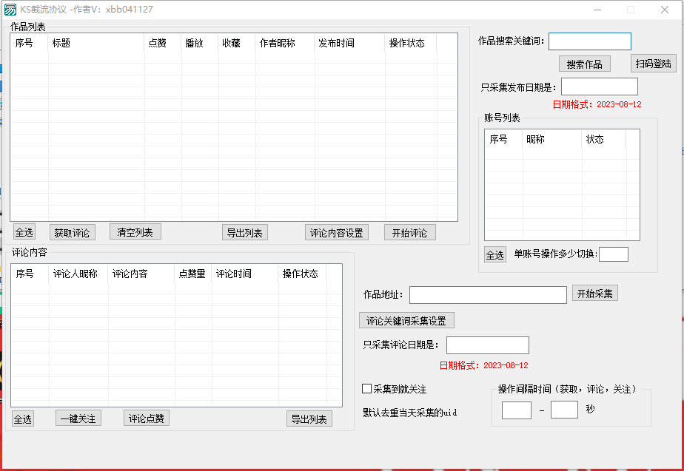Click the 清空列表 button
This screenshot has height=471, width=684.
135,231
